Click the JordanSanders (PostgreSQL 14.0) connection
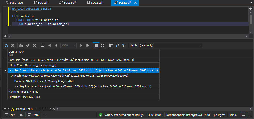Screen dimensions: 254x119 188,115
